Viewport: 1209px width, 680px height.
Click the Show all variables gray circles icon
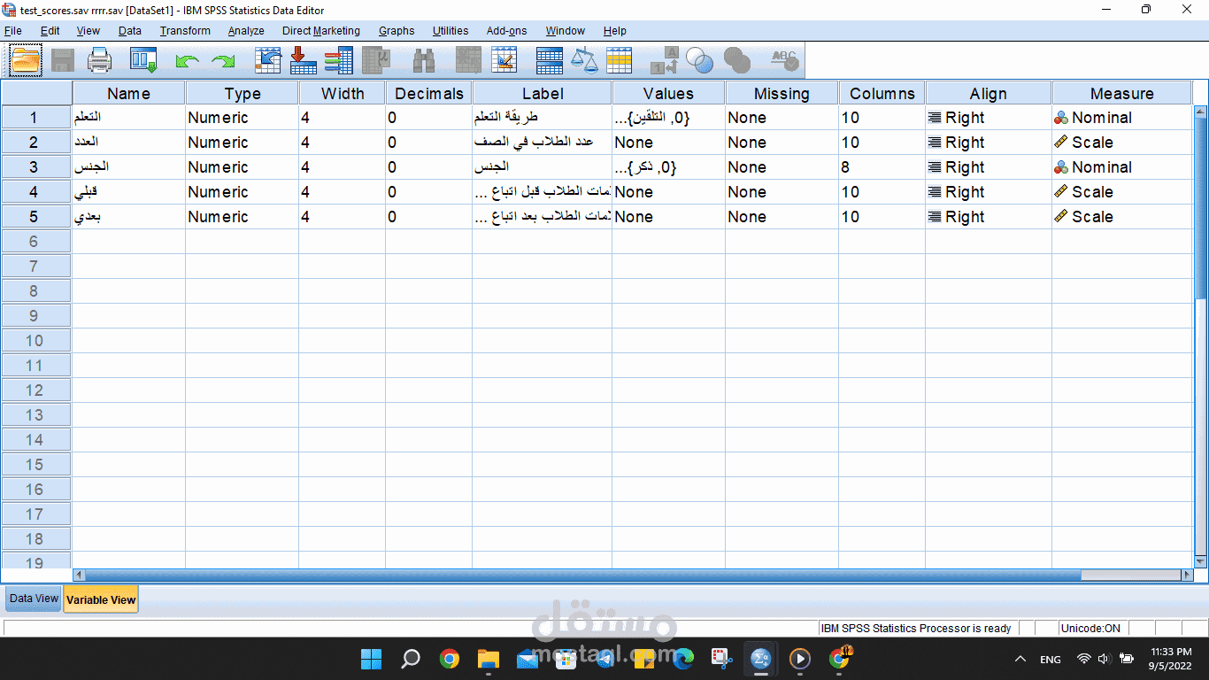pyautogui.click(x=737, y=60)
